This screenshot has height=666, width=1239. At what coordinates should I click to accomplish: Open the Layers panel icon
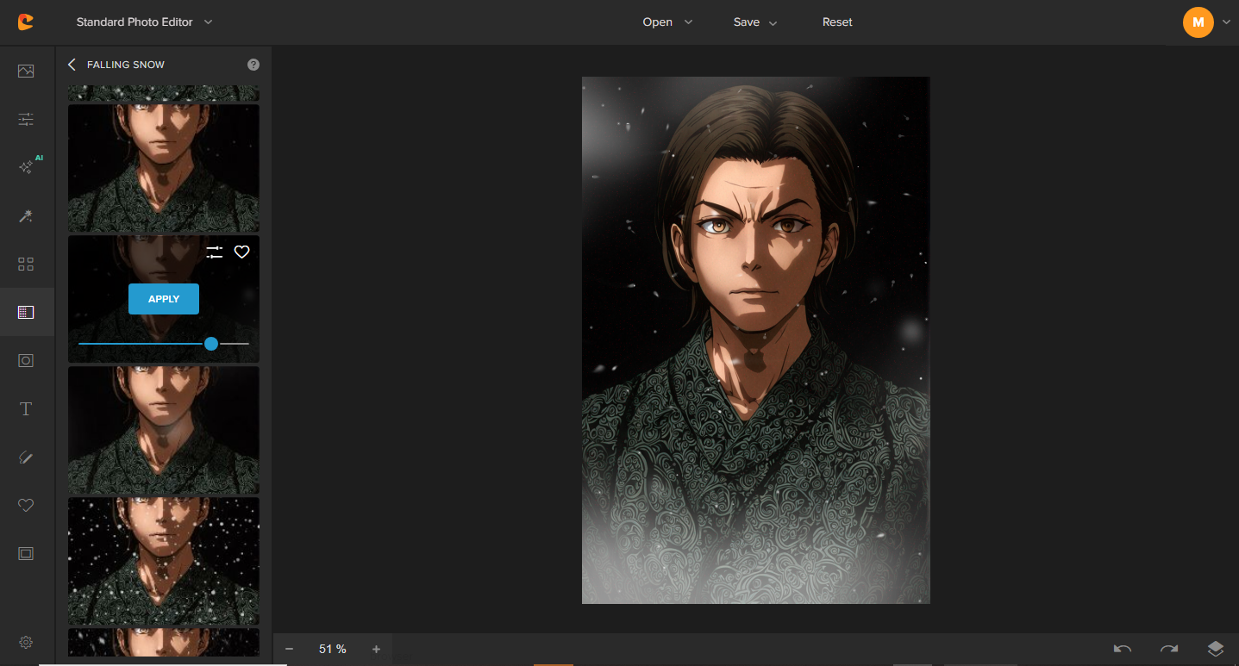tap(1215, 649)
